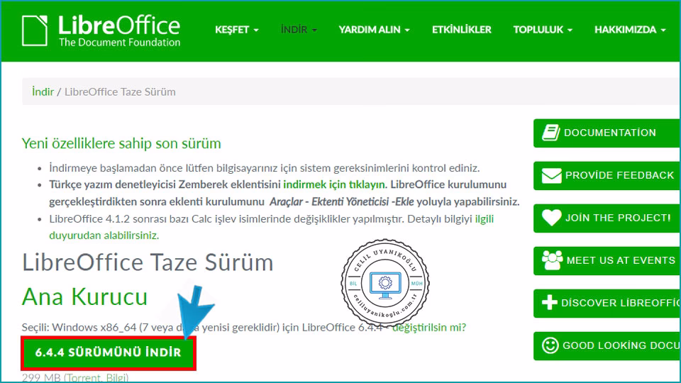The width and height of the screenshot is (681, 383).
Task: Expand the YARDIM ALIN menu
Action: [374, 30]
